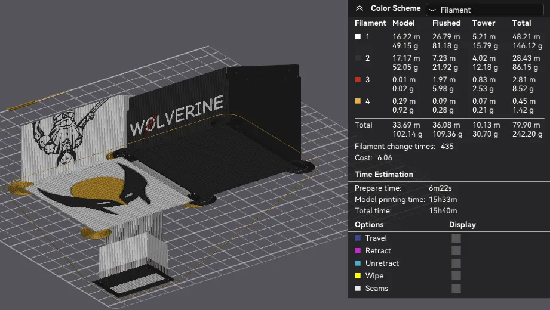The width and height of the screenshot is (550, 310).
Task: Click filament 2 model value 17.17 m
Action: 406,58
